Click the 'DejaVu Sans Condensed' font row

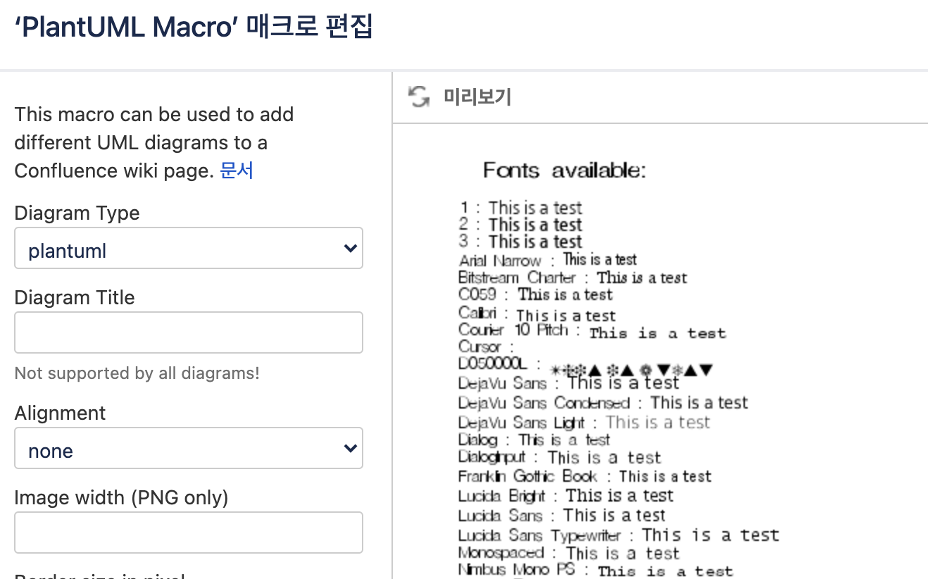point(603,403)
